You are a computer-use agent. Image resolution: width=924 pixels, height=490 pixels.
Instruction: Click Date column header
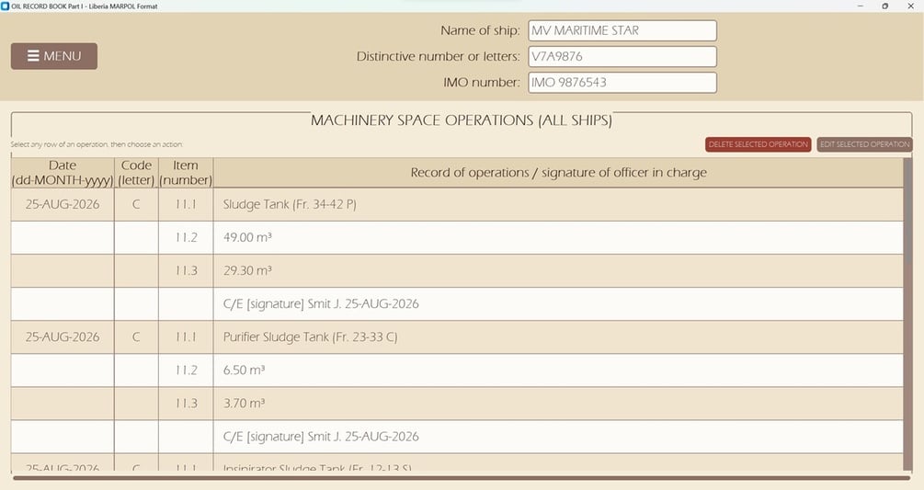[63, 173]
